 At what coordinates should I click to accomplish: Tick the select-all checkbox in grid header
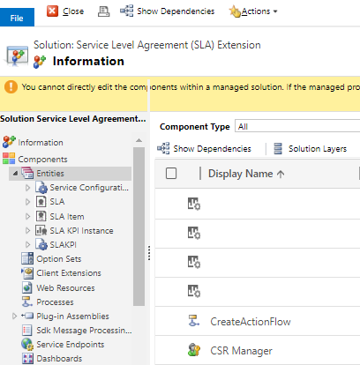click(x=171, y=174)
